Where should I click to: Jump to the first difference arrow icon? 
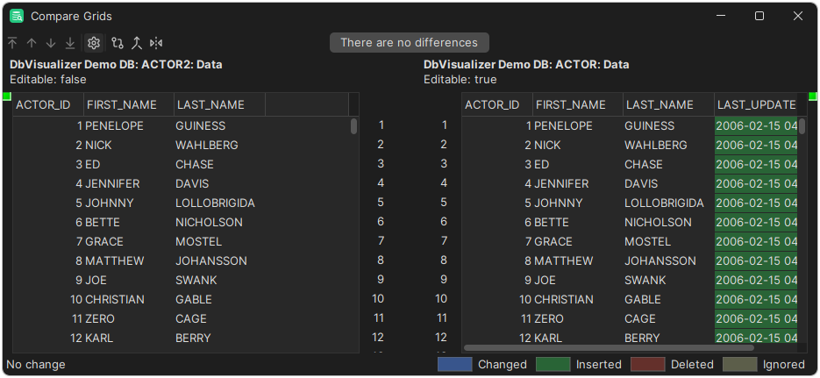tap(12, 43)
